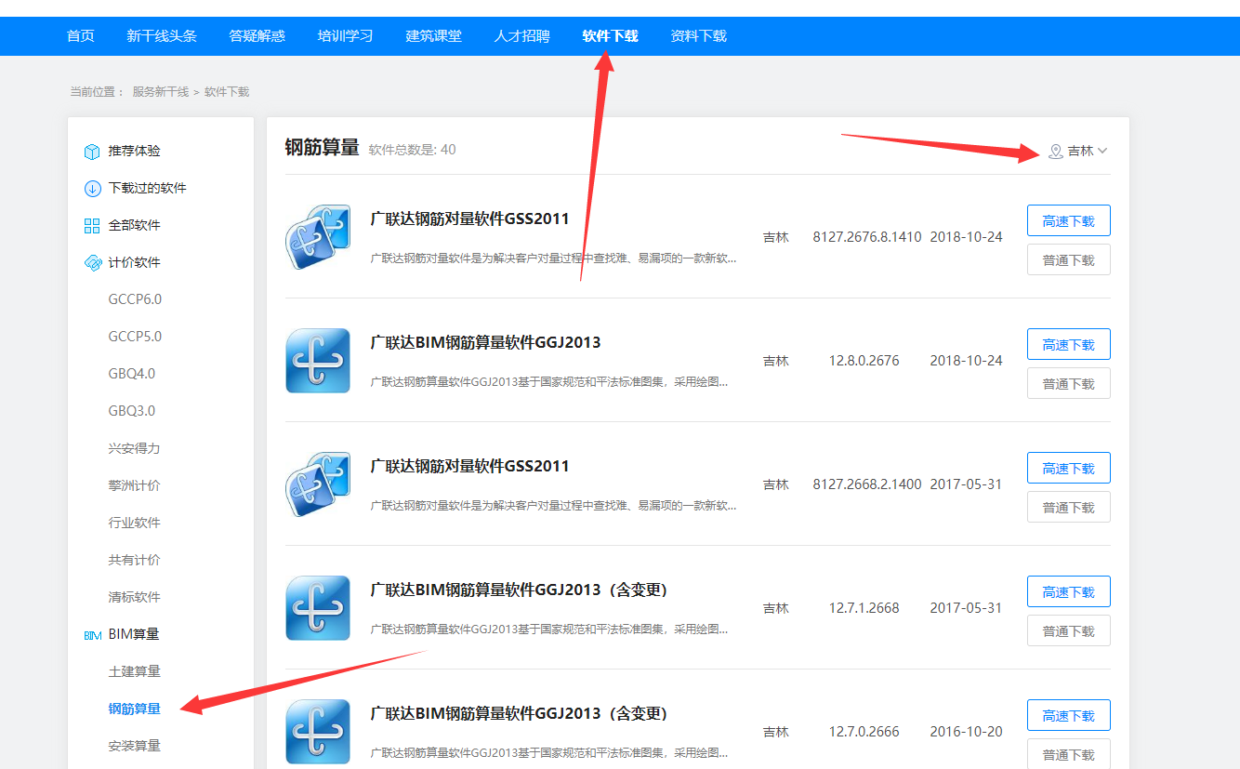Select 清标软件 in the sidebar
1240x769 pixels.
(x=135, y=597)
